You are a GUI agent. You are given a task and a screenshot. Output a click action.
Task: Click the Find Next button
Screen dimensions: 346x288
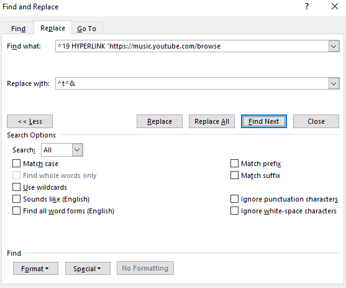pos(263,121)
